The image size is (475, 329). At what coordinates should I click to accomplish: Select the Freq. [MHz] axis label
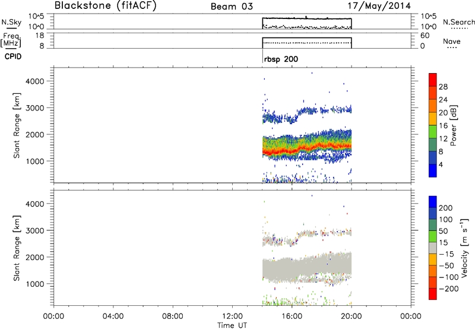click(x=11, y=40)
